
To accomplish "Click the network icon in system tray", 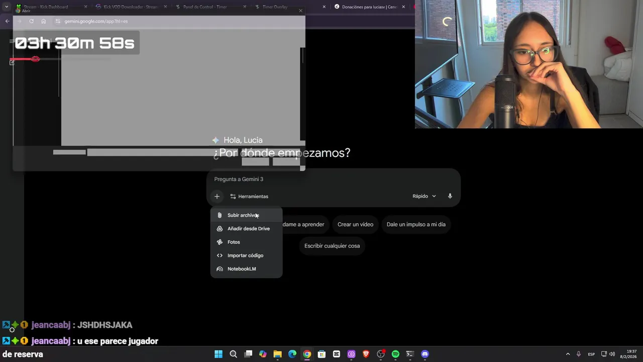I will pyautogui.click(x=604, y=354).
